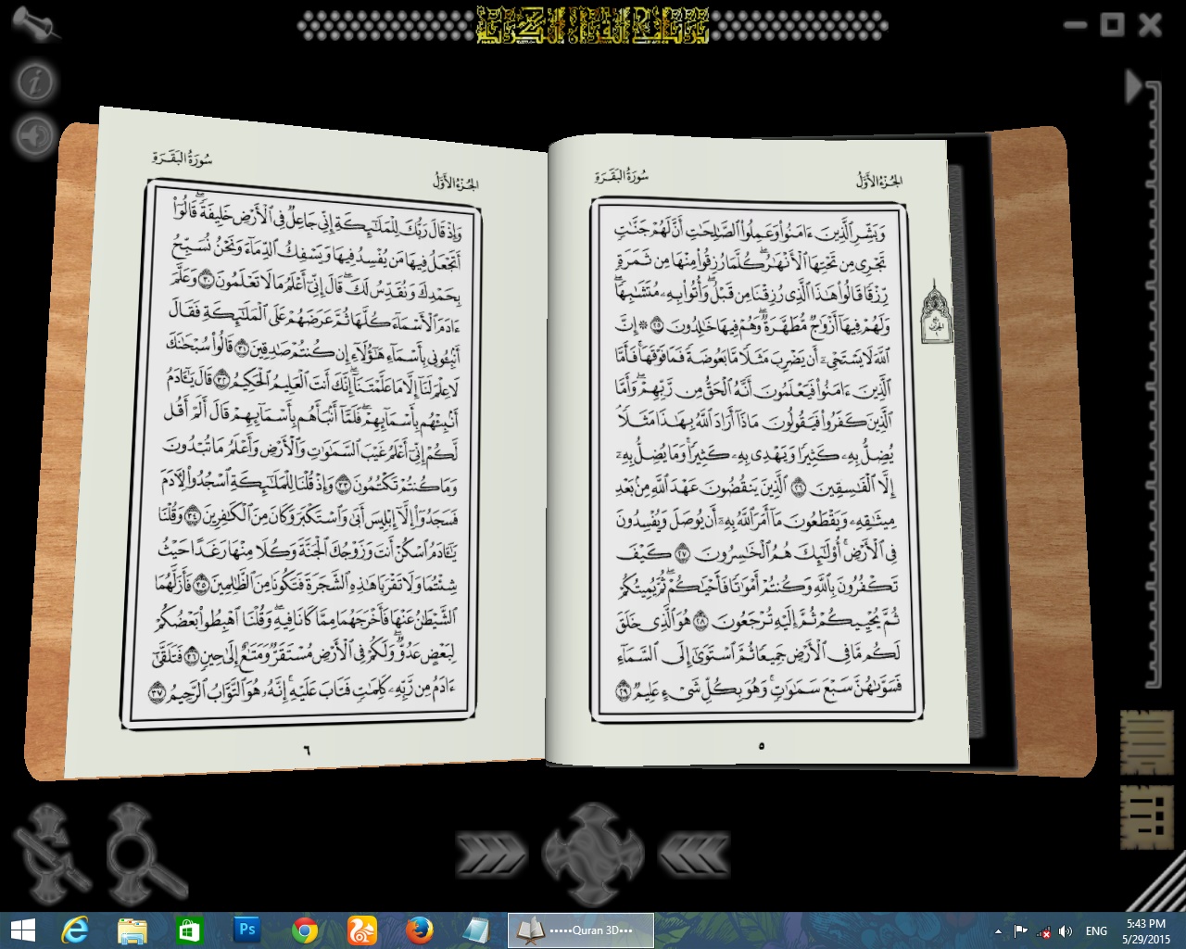
Task: Open Photoshop from taskbar
Action: point(246,930)
